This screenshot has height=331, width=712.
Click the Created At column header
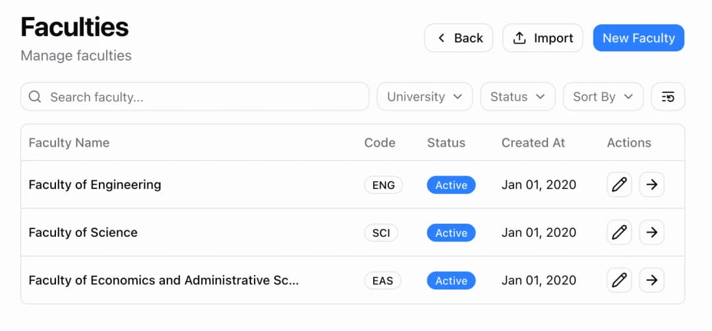click(x=533, y=143)
